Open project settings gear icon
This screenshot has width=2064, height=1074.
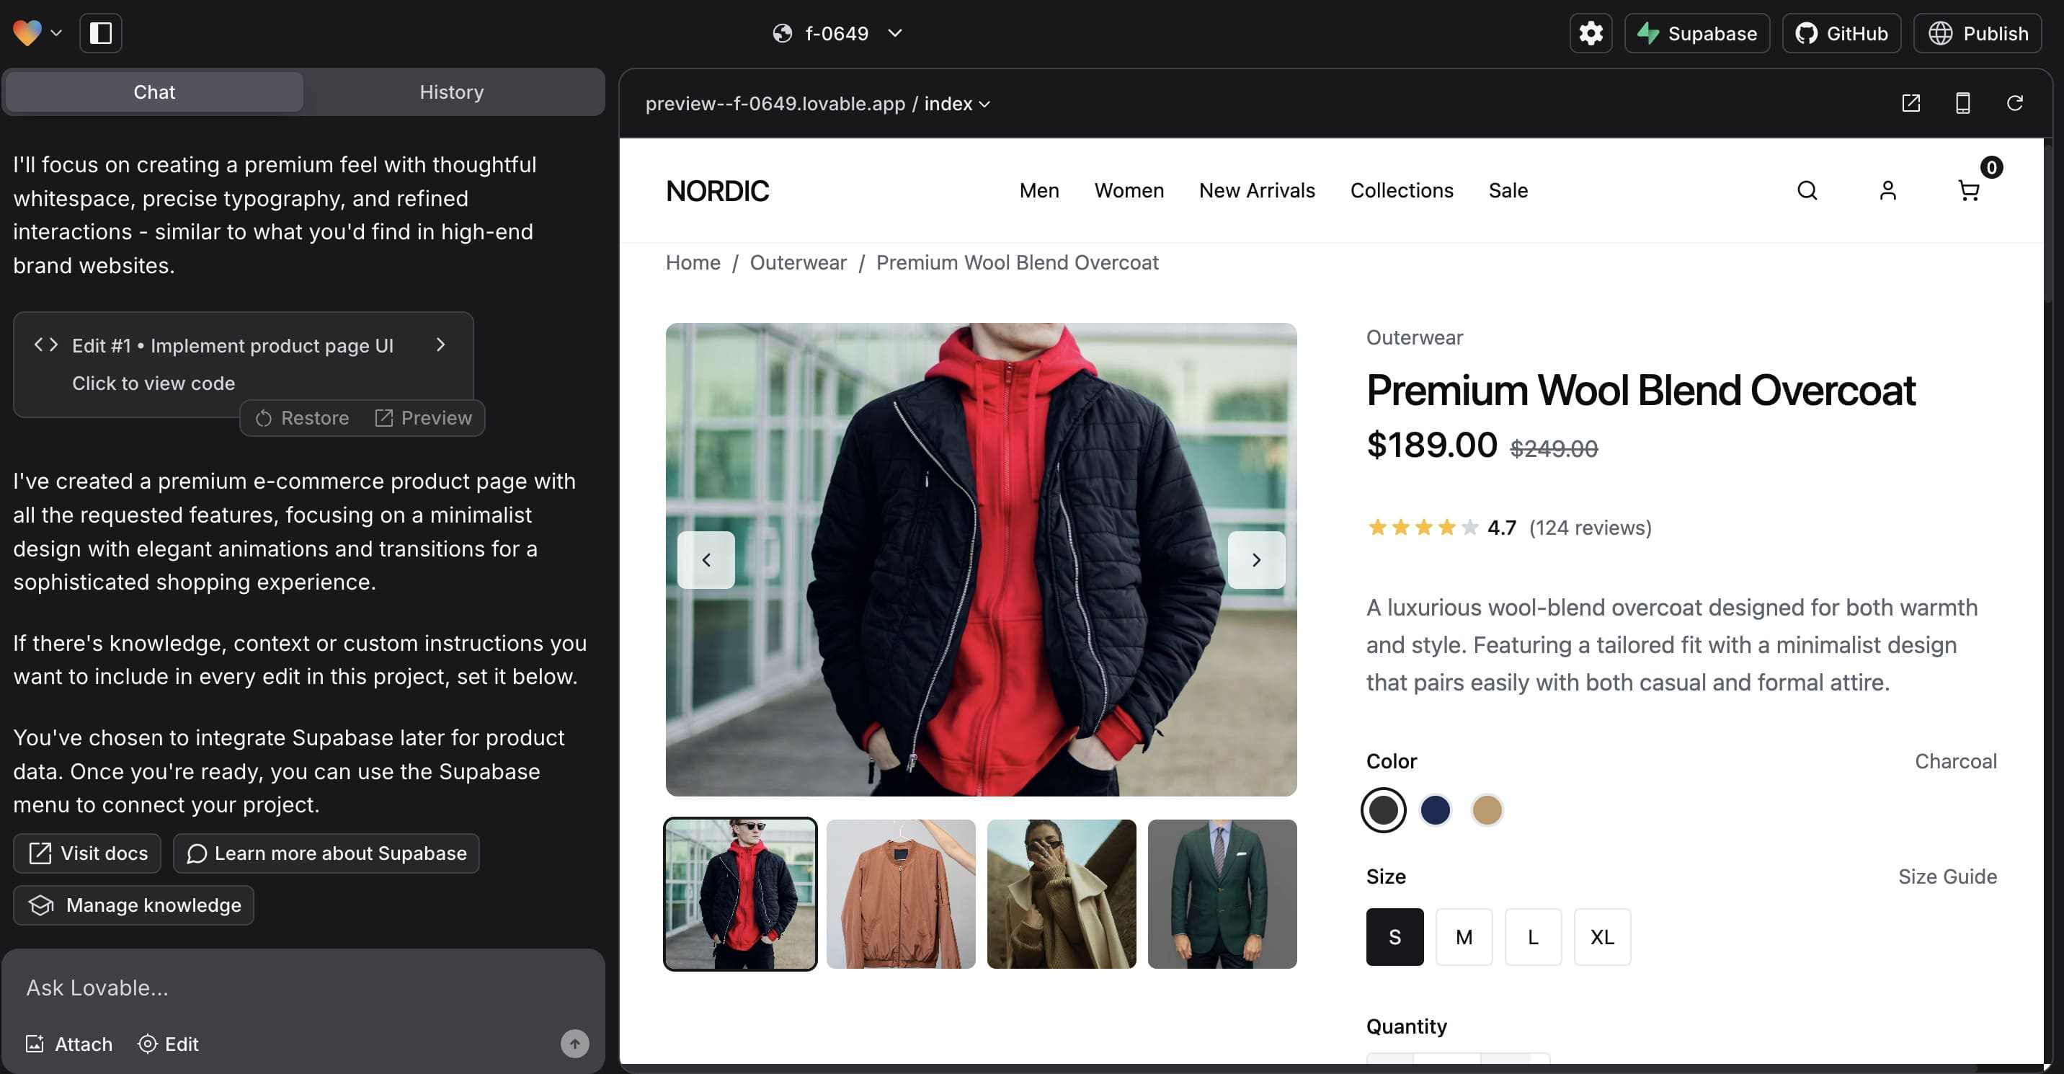click(1591, 33)
